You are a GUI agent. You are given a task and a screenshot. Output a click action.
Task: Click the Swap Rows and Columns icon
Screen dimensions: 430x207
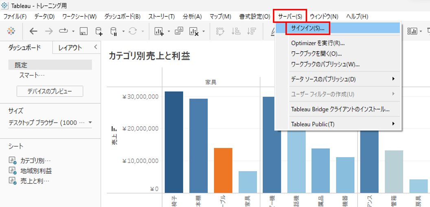(x=220, y=31)
